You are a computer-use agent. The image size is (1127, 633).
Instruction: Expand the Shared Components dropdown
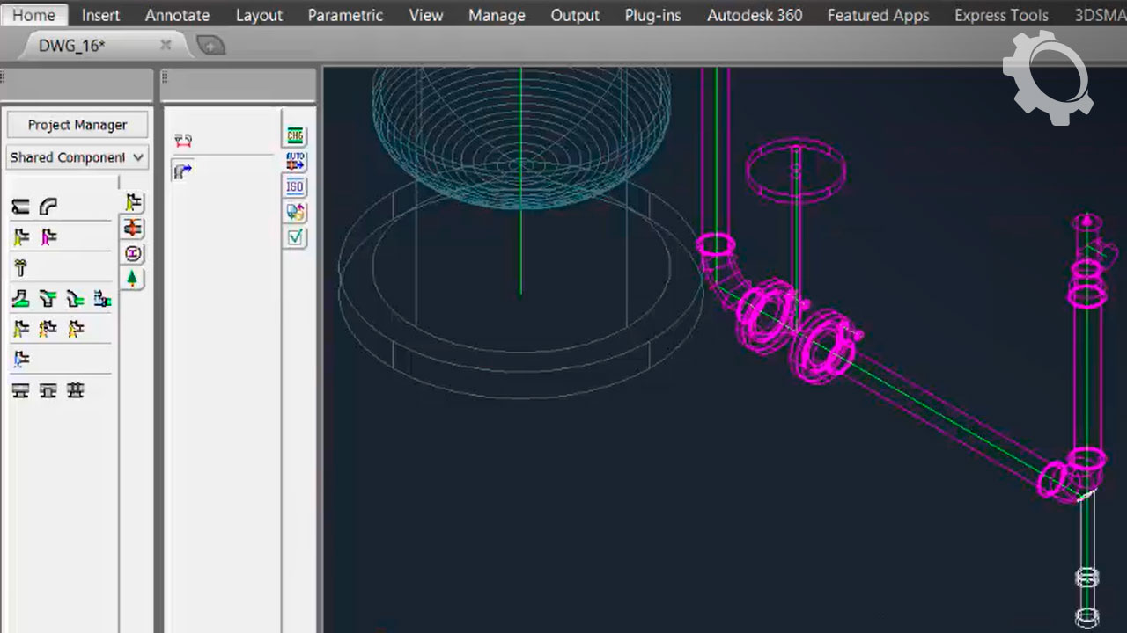tap(77, 157)
